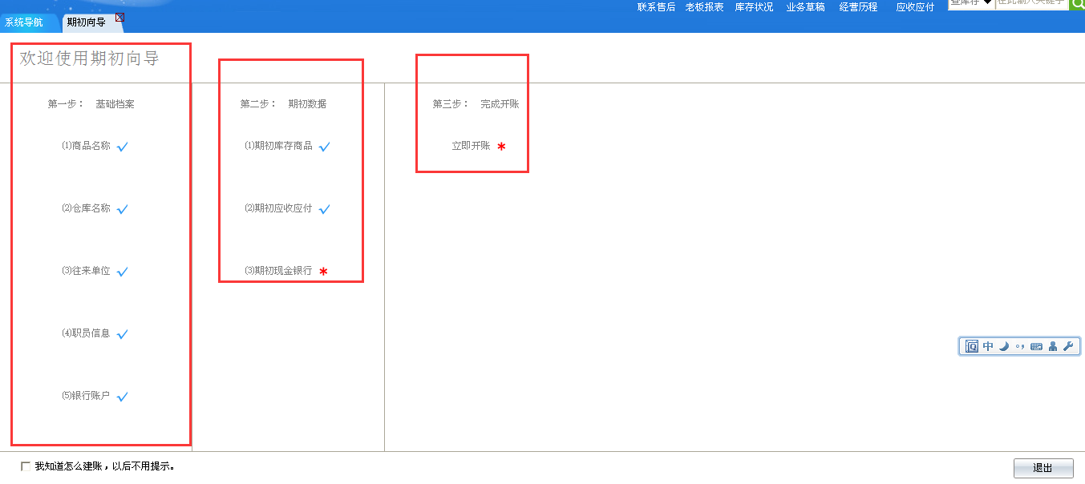This screenshot has width=1085, height=484.
Task: Click the IME Q logo icon
Action: point(972,346)
